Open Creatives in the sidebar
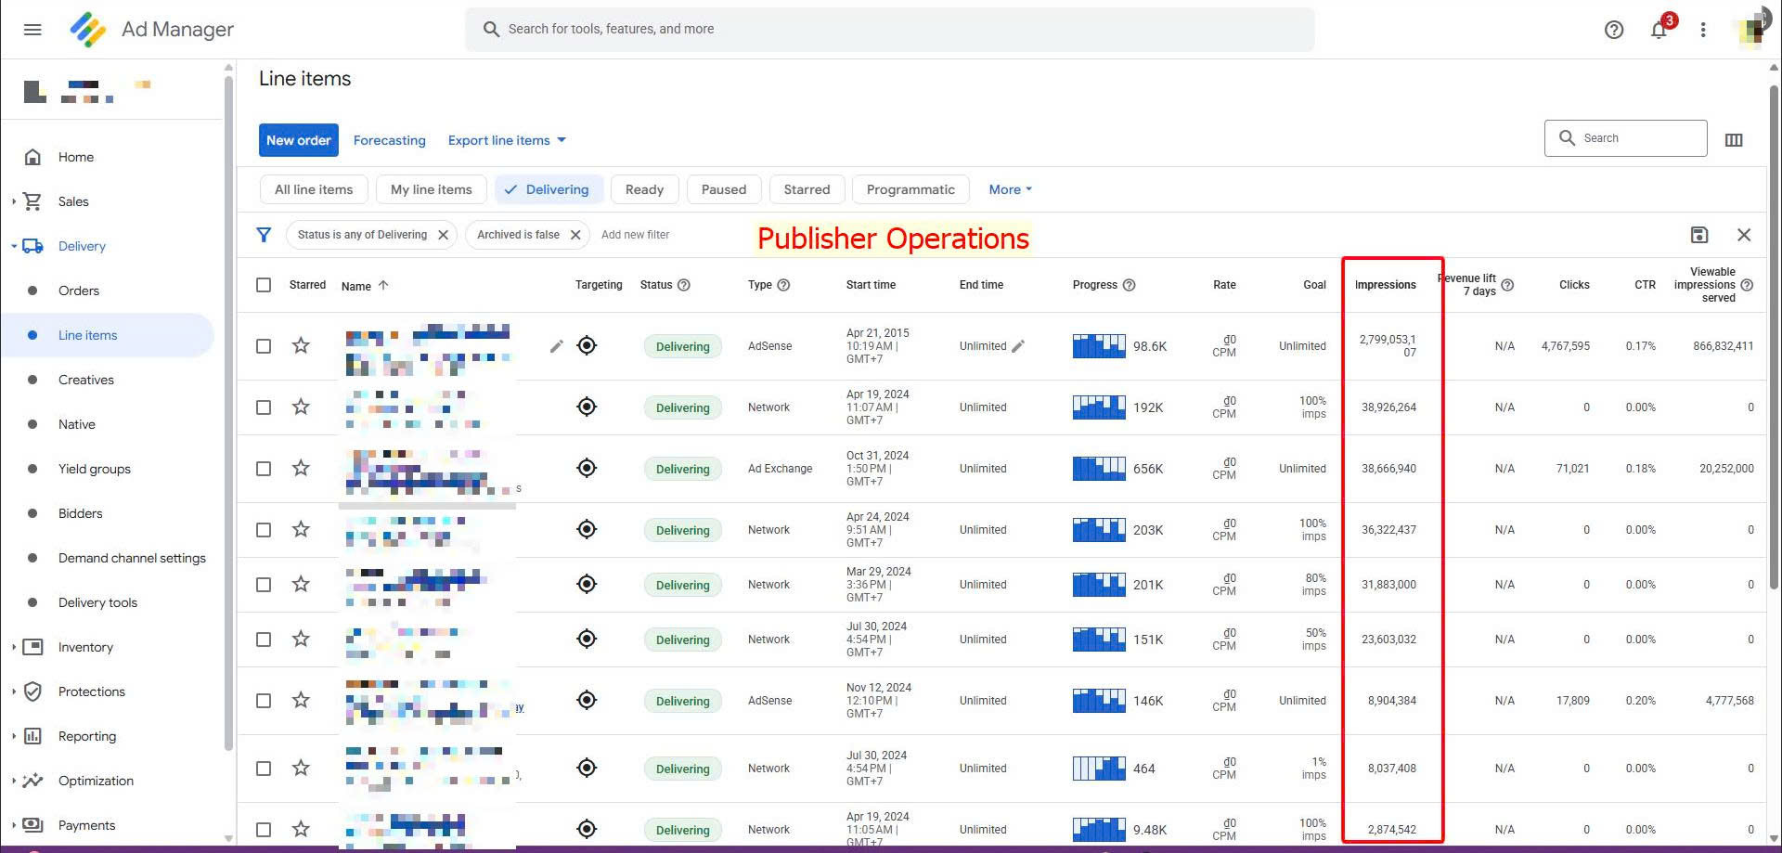Viewport: 1782px width, 853px height. pyautogui.click(x=86, y=380)
